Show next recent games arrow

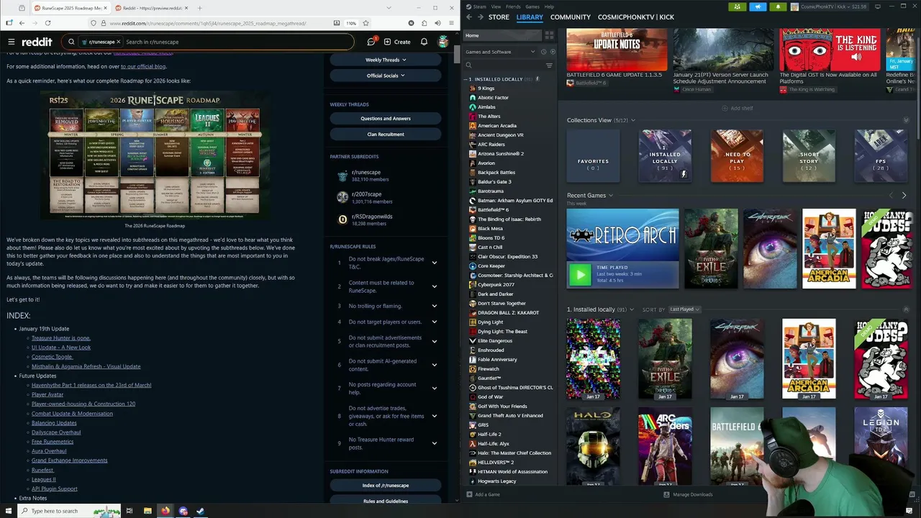pyautogui.click(x=904, y=195)
